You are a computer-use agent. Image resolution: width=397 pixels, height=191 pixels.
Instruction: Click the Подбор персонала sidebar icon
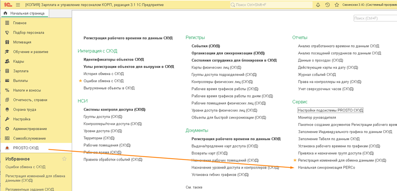[7, 33]
